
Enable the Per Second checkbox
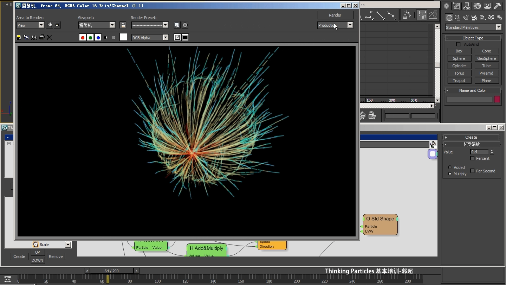pyautogui.click(x=472, y=171)
